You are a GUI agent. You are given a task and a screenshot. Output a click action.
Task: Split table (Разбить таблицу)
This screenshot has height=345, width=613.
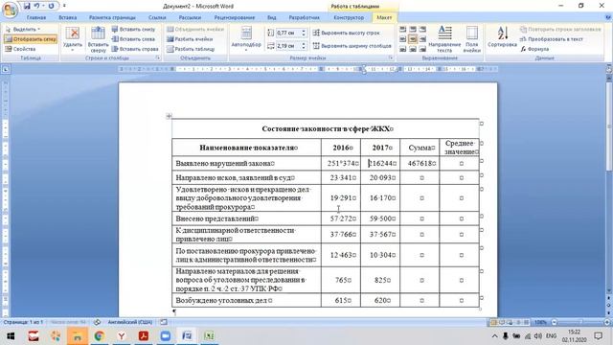pyautogui.click(x=191, y=49)
